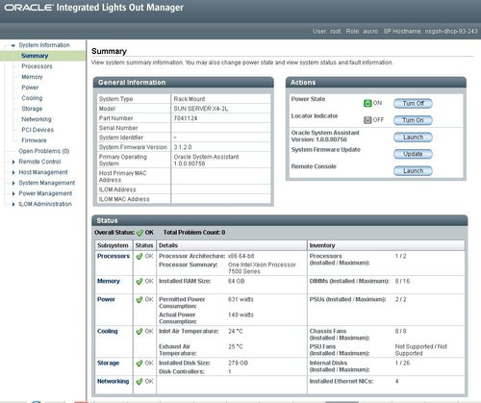Open the Power page in the sidebar

pos(30,88)
